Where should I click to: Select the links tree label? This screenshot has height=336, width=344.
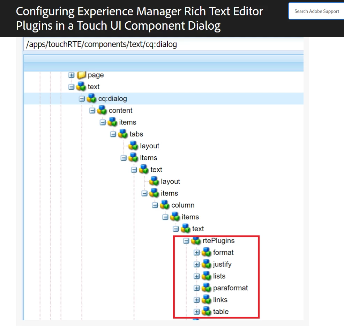(x=220, y=300)
